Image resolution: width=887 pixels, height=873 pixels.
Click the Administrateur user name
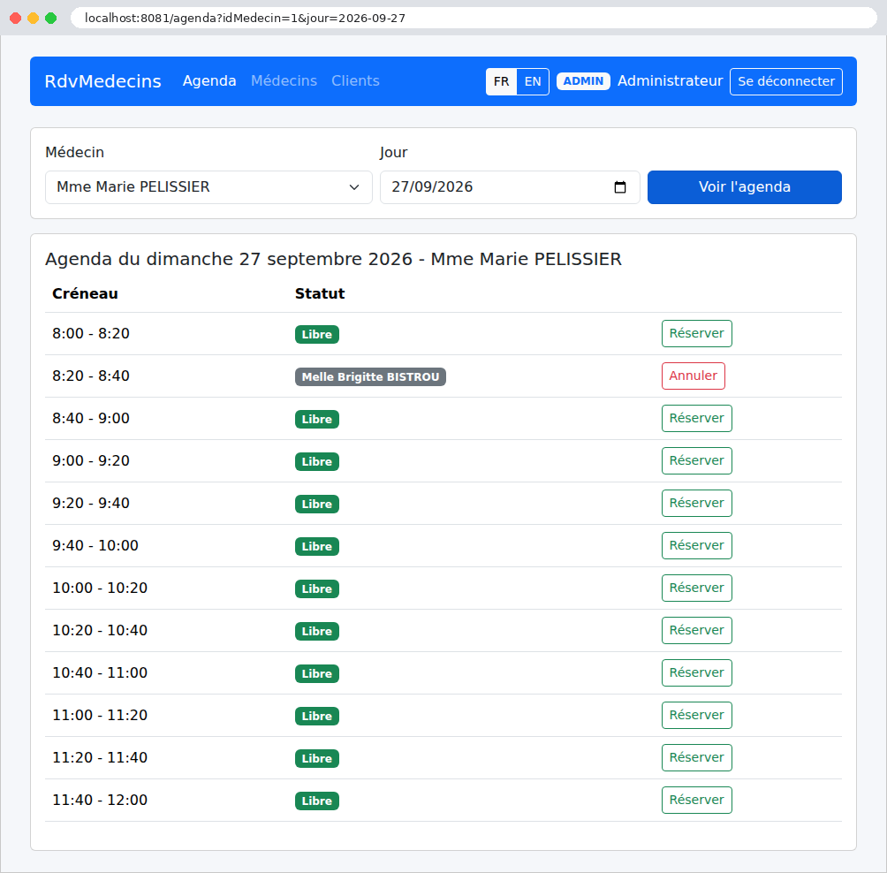671,81
